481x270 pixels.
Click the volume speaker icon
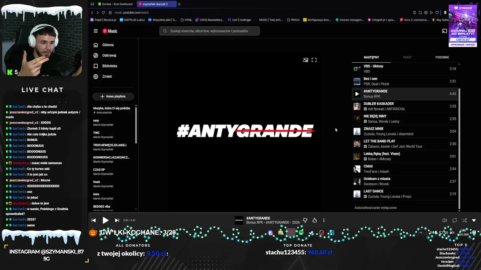[x=445, y=220]
